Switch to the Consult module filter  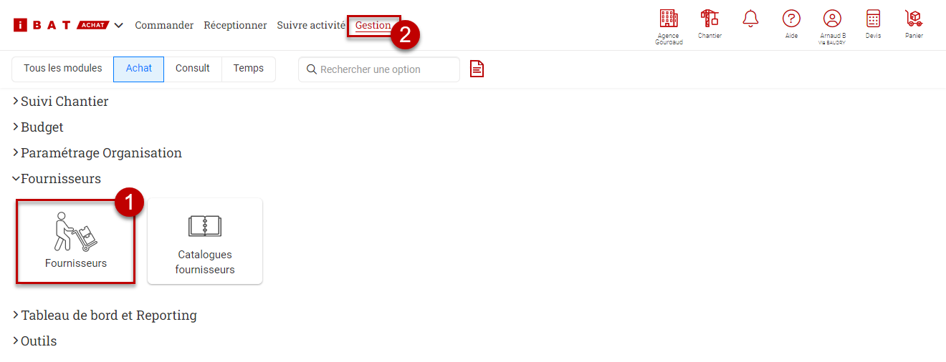[x=193, y=69]
